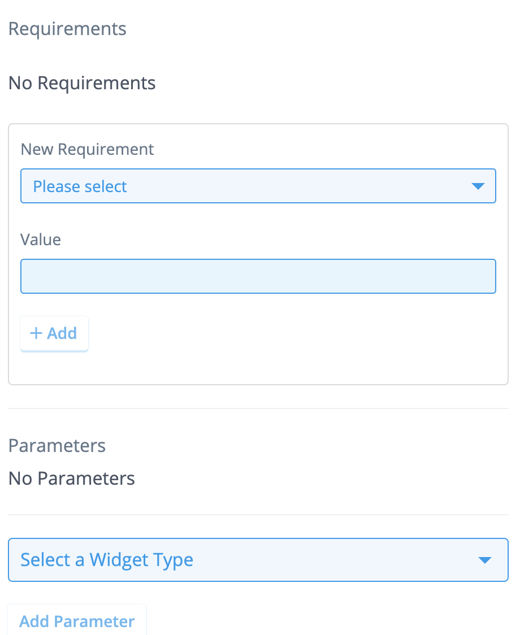Click the 'No Parameters' message
The width and height of the screenshot is (520, 635).
[72, 479]
